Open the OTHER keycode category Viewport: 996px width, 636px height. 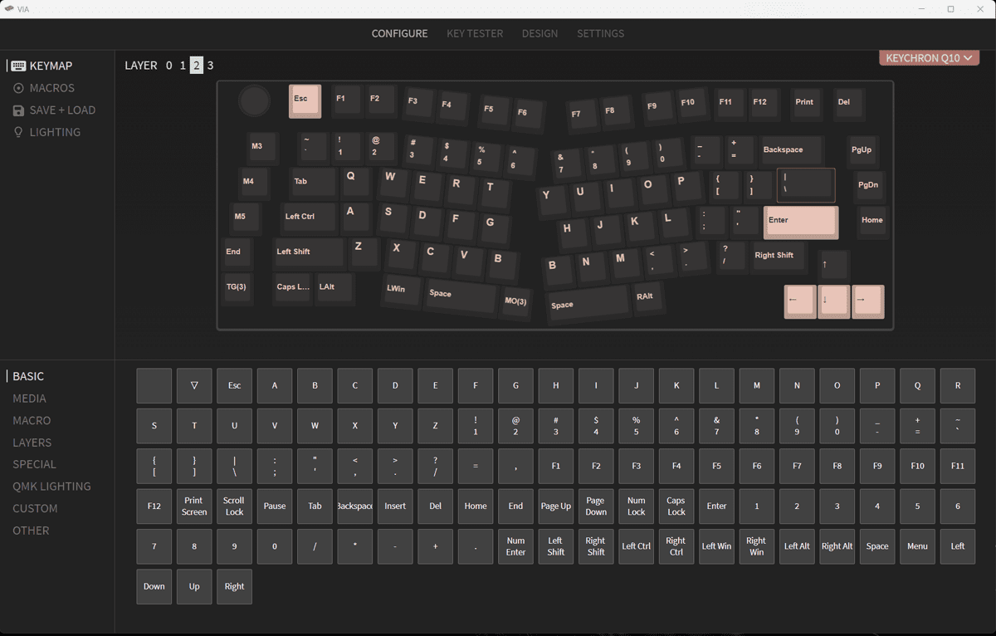click(31, 531)
